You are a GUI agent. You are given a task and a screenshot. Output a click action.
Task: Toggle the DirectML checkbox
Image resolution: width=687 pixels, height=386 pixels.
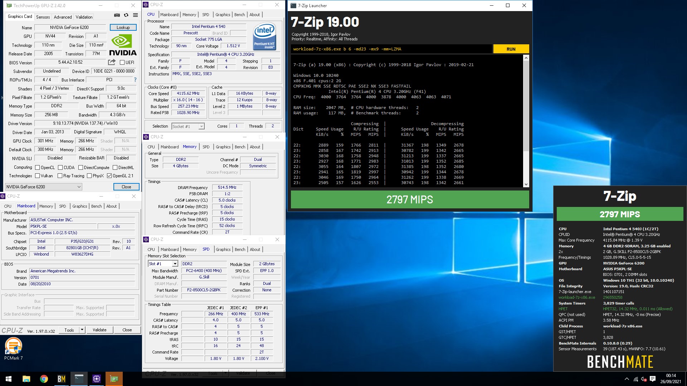click(115, 167)
